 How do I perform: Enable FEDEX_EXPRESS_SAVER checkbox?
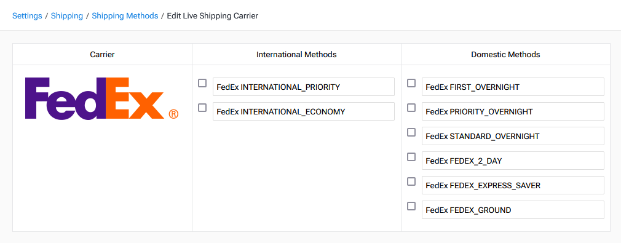411,181
